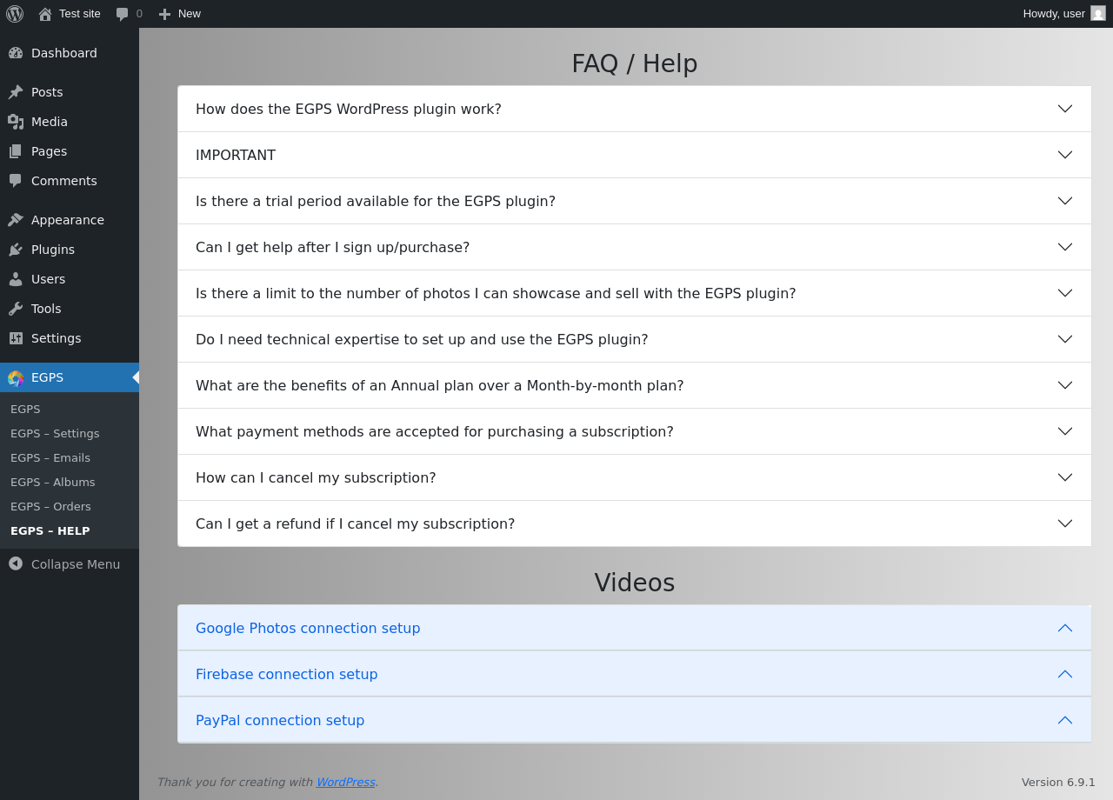Follow the WordPress footer link
This screenshot has height=800, width=1113.
[345, 782]
